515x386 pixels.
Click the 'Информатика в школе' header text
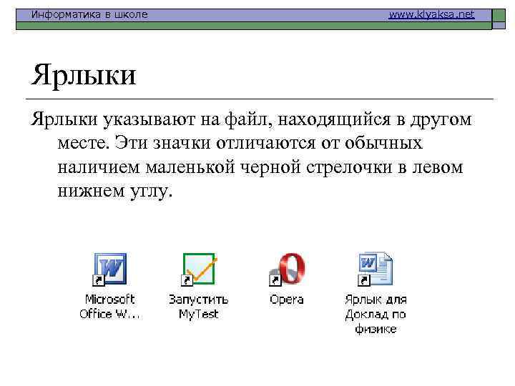(89, 14)
